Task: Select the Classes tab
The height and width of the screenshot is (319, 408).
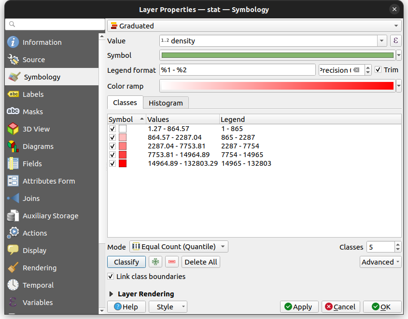Action: 125,103
